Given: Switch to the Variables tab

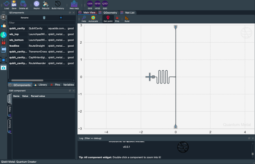Looking at the screenshot, I should pos(68,85).
